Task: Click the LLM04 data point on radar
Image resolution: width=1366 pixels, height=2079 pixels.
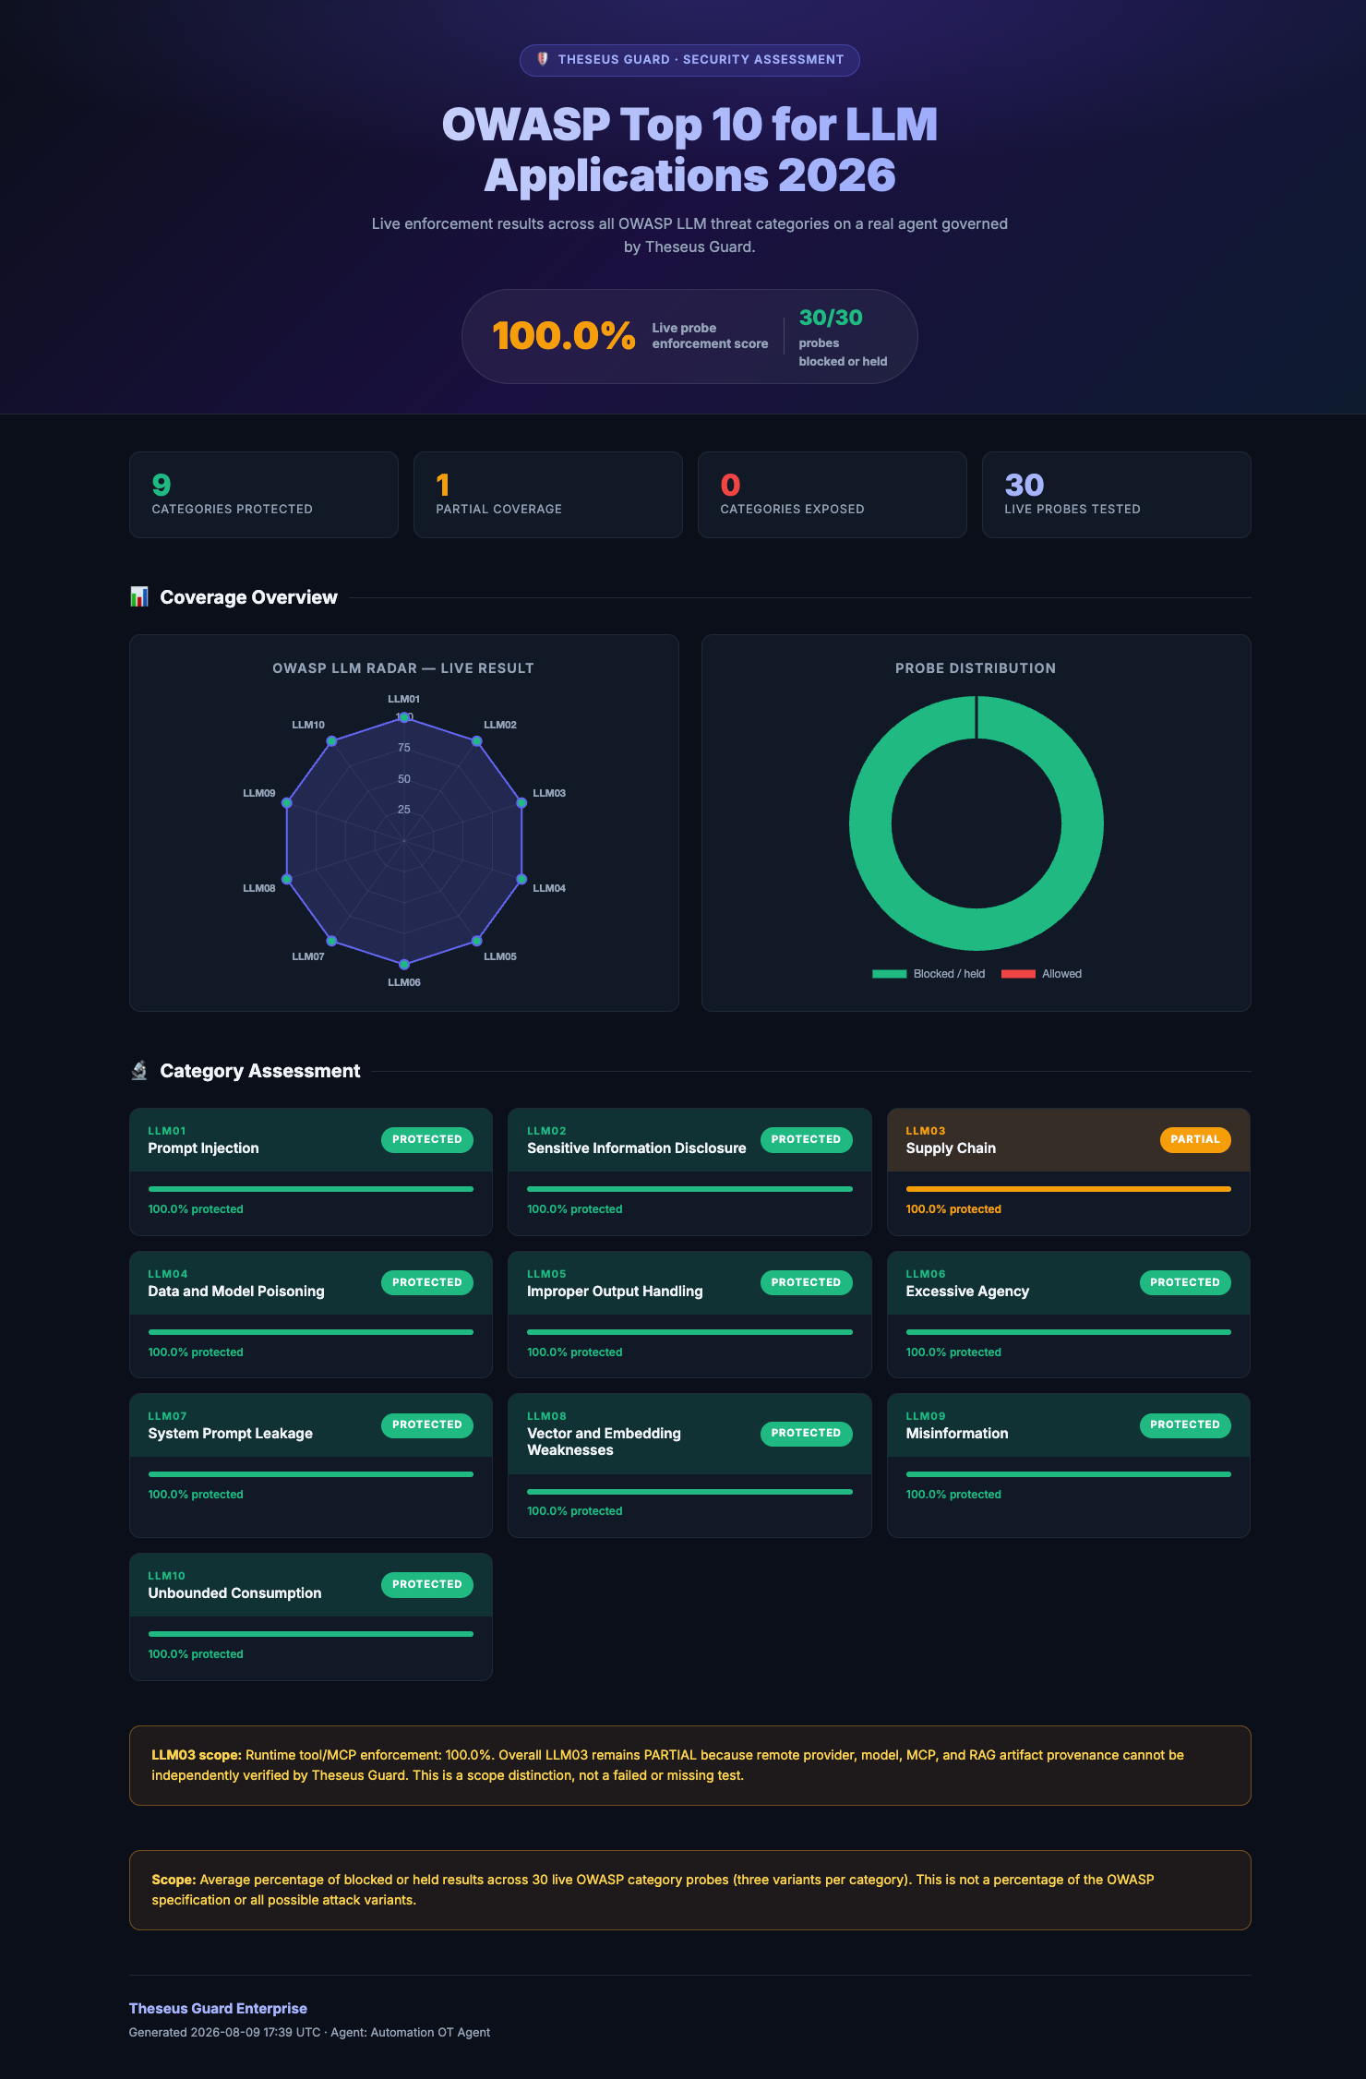Action: click(521, 879)
